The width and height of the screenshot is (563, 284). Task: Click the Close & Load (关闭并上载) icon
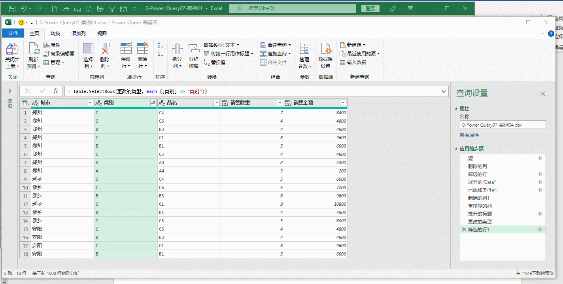tap(12, 49)
